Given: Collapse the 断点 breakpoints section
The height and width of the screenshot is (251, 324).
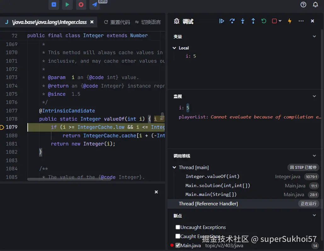Looking at the screenshot, I should pos(314,215).
